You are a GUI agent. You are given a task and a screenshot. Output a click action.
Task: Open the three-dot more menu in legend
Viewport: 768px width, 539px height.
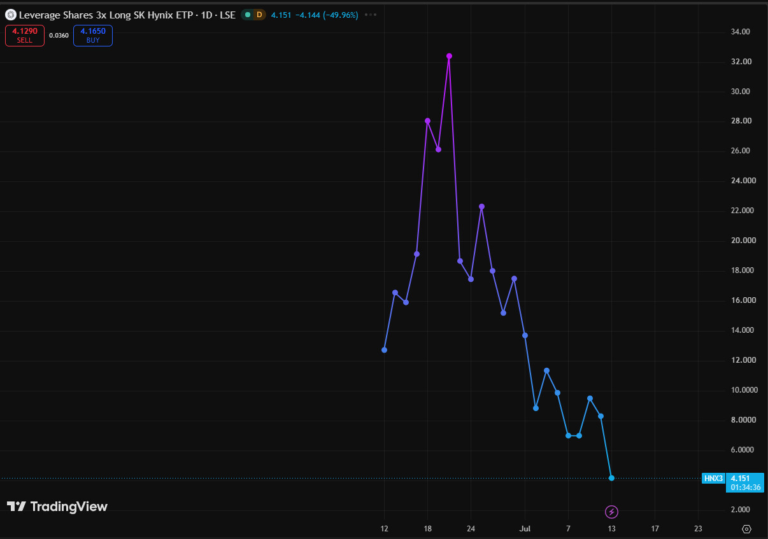tap(372, 15)
